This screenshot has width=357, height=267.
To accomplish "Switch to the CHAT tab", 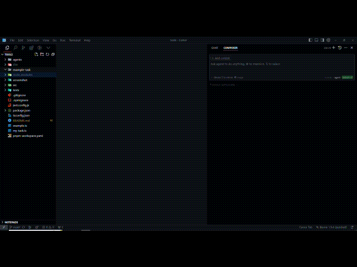I will click(215, 48).
